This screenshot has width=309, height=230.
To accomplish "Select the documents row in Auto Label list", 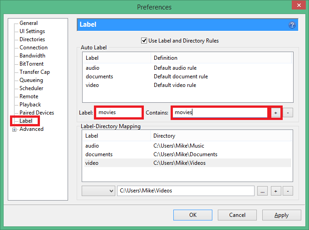I will tap(99, 77).
